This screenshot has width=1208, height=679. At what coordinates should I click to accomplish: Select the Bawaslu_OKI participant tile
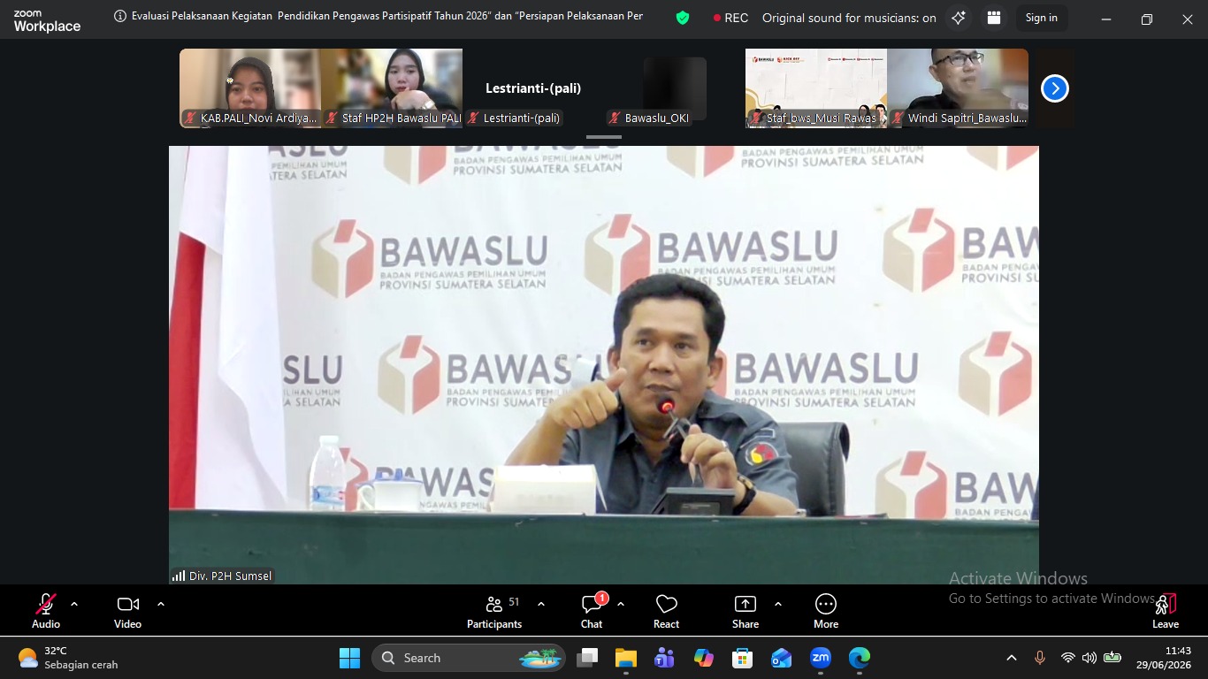[675, 88]
